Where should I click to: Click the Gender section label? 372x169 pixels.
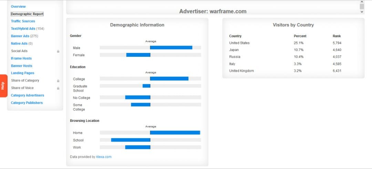point(76,36)
